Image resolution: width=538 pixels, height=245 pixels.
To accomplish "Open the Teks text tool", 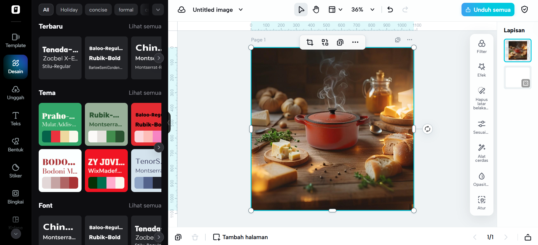I will tap(16, 119).
